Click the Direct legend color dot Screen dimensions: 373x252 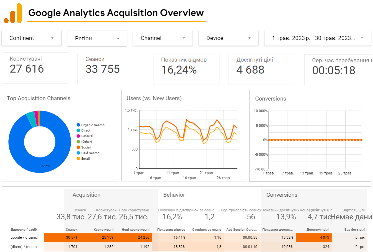(78, 130)
